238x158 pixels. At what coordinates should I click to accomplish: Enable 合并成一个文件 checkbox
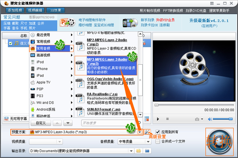(x=158, y=141)
